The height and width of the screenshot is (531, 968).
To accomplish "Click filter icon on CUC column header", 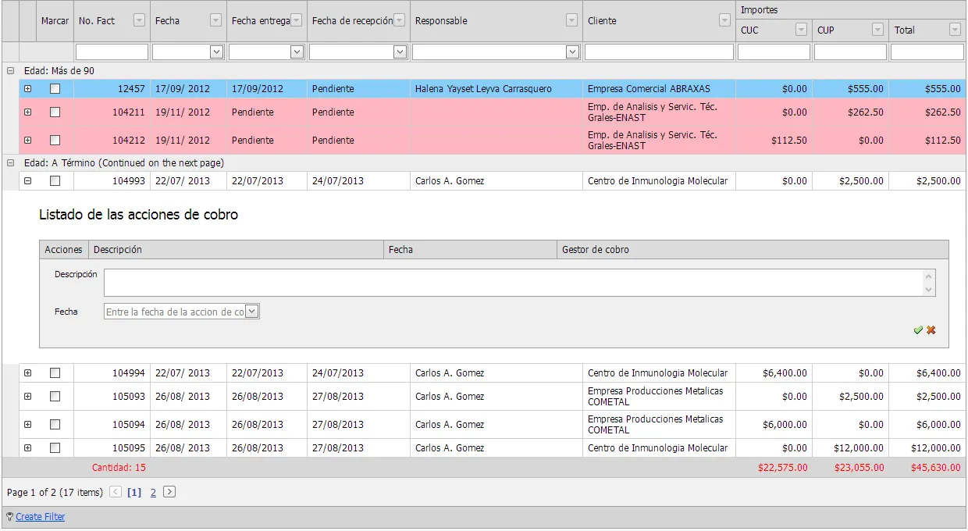I will [801, 30].
